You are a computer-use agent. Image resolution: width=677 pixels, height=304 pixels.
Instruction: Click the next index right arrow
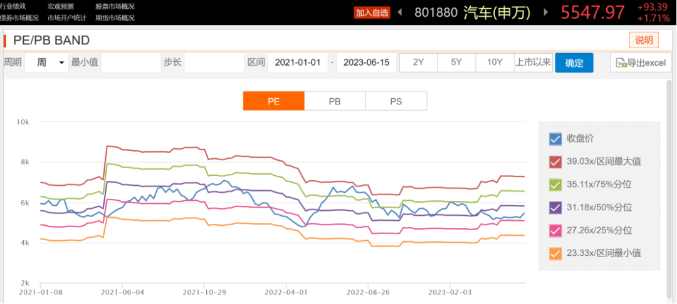(x=546, y=13)
